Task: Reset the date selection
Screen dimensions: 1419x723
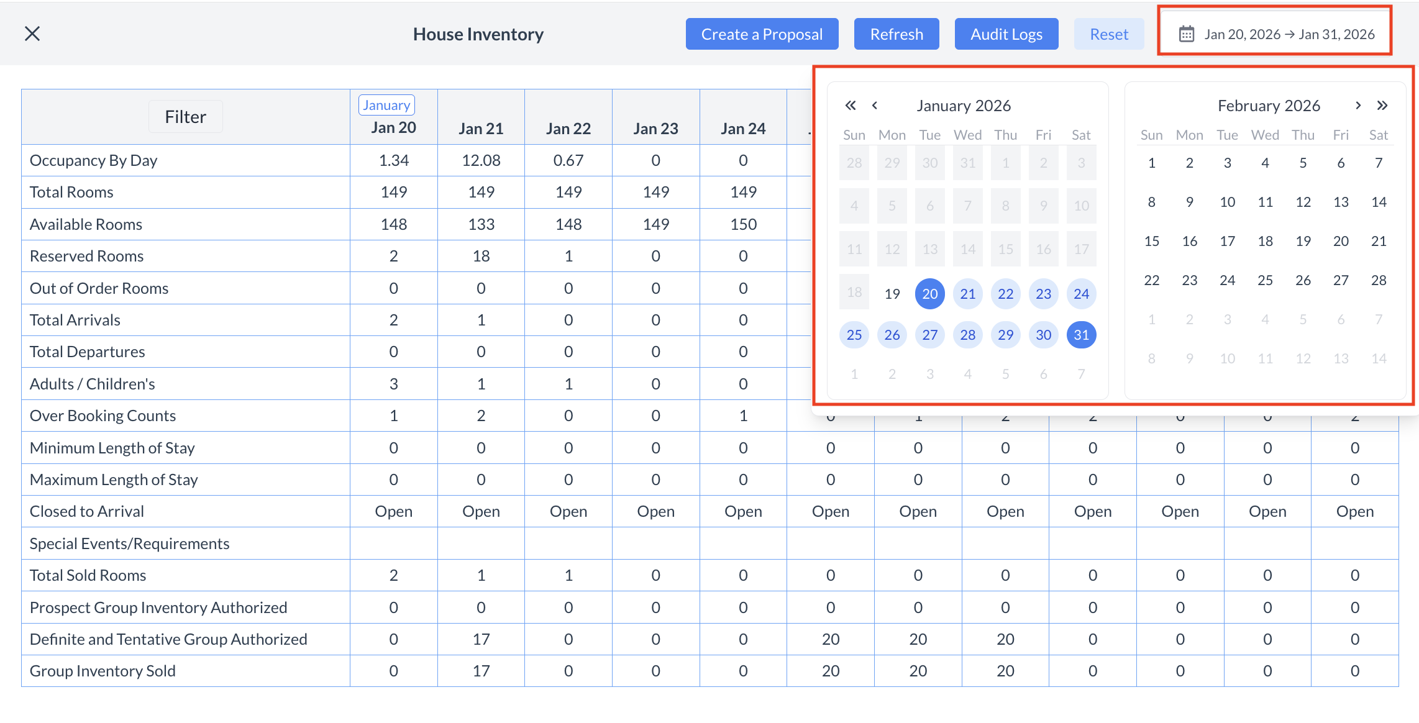Action: [1109, 34]
